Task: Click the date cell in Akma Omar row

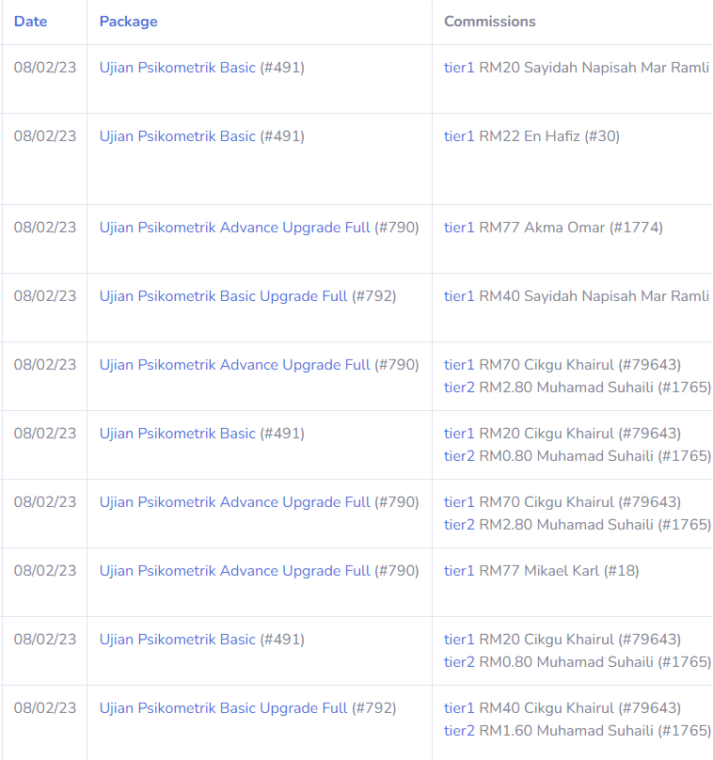Action: pos(45,228)
